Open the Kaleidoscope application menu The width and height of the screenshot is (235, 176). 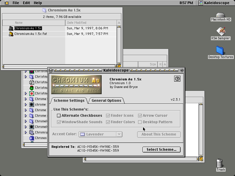click(x=214, y=3)
